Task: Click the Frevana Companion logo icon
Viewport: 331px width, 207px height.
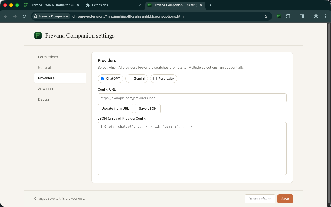Action: tap(38, 35)
